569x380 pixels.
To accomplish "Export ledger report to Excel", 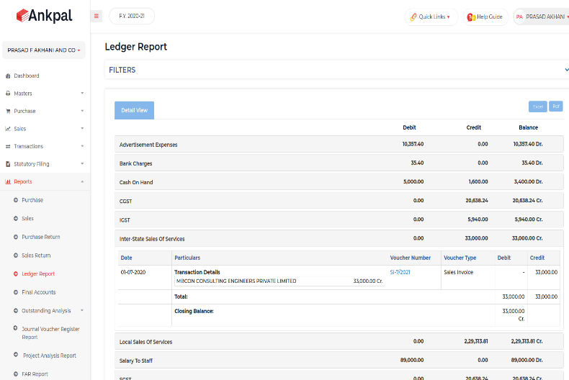I will coord(537,107).
